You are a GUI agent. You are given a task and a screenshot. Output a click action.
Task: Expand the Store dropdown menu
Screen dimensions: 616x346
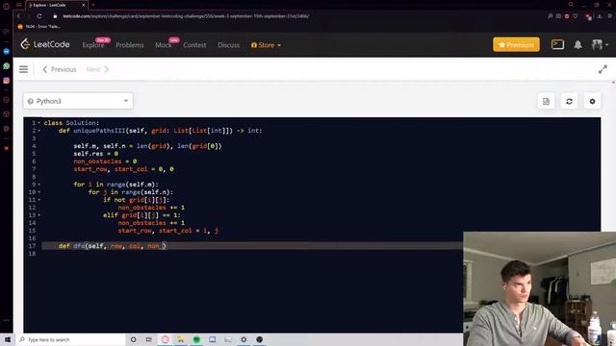[x=266, y=45]
